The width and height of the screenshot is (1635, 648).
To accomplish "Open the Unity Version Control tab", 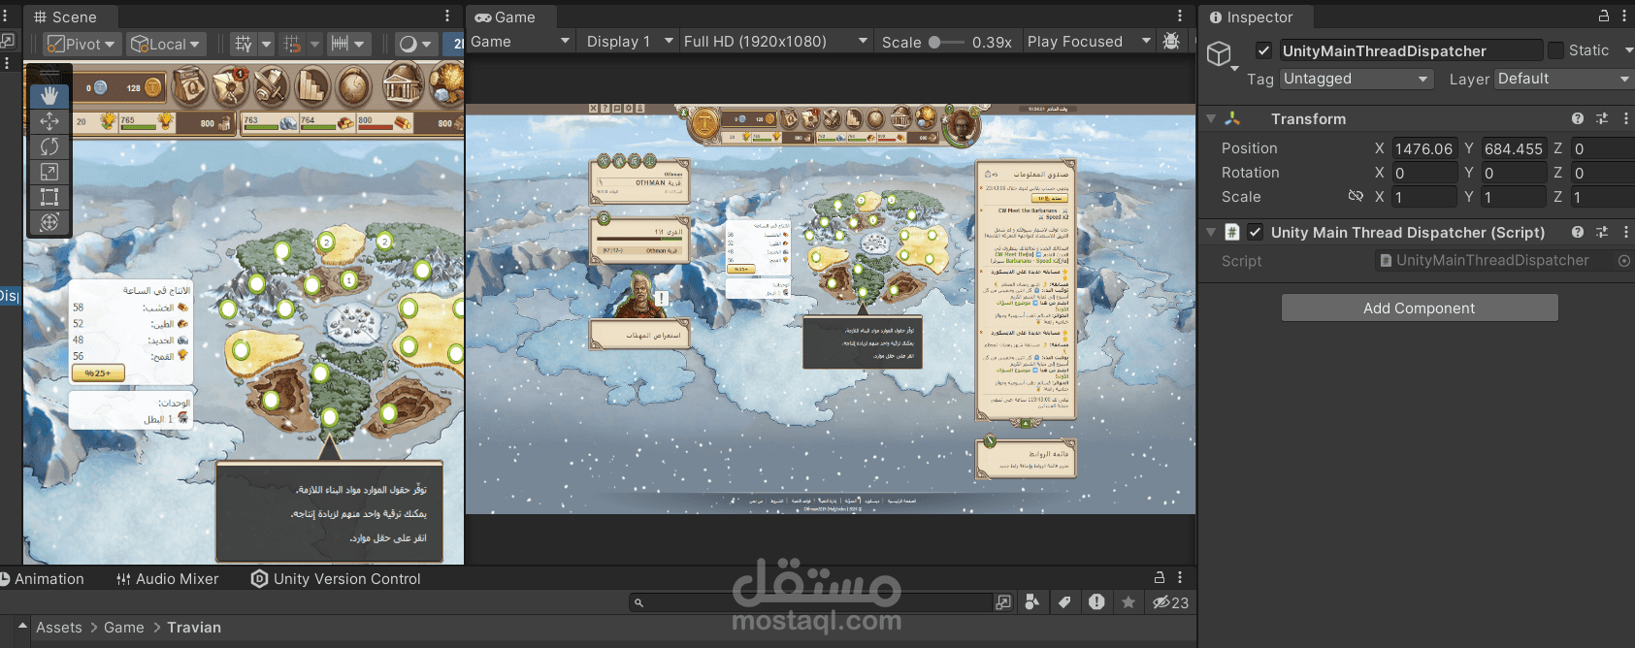I will pos(336,579).
